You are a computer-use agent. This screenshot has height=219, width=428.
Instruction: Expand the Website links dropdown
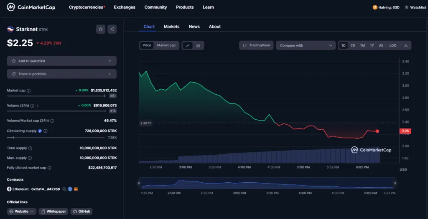pos(22,211)
